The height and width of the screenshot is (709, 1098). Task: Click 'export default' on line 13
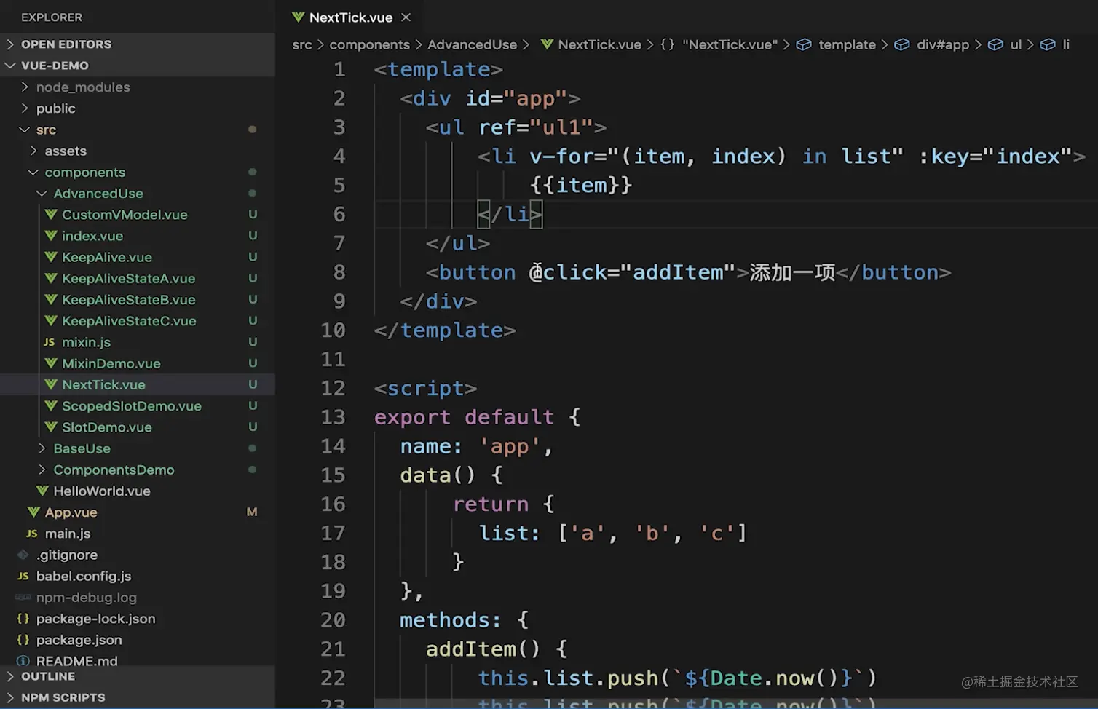click(x=464, y=417)
